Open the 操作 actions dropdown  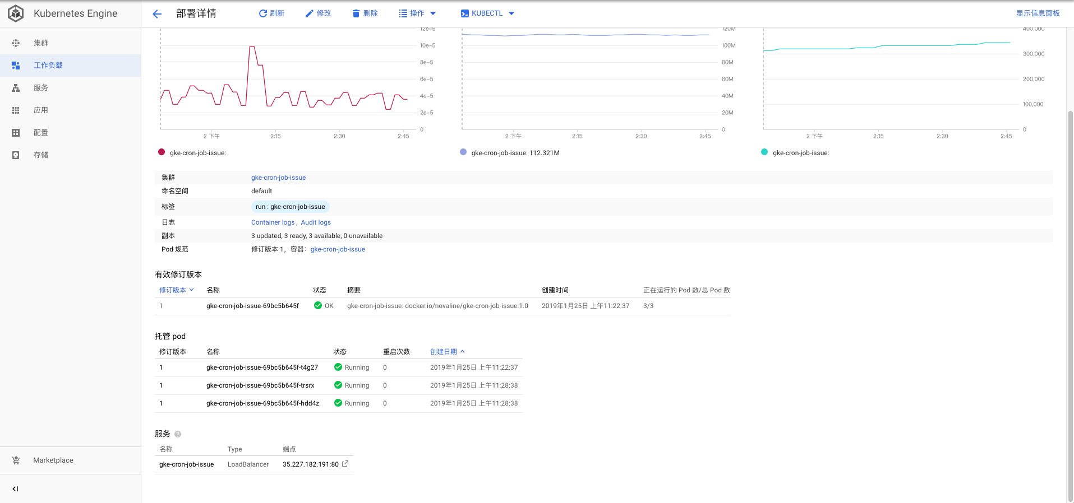(x=417, y=13)
